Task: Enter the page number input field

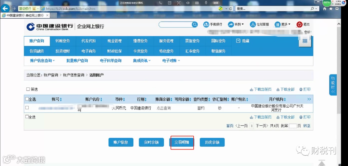Action: (x=293, y=126)
